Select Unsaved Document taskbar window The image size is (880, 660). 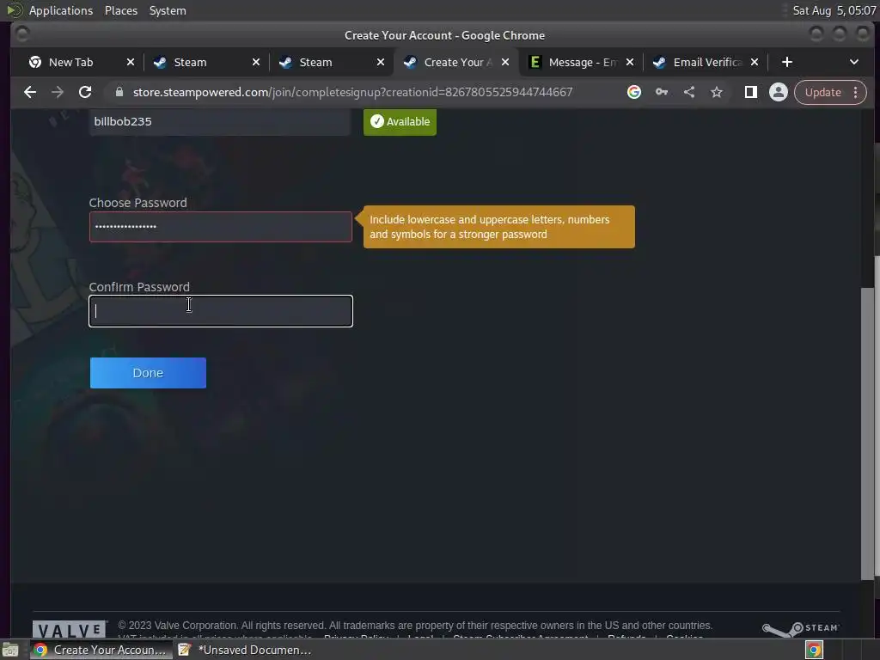245,650
